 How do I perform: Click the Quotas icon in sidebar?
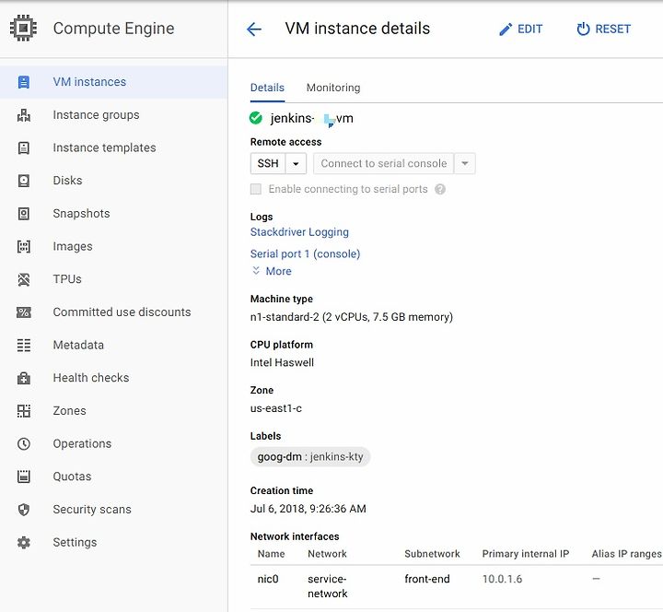[x=24, y=477]
